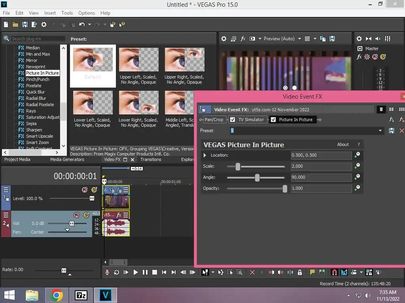Save the Picture In Picture preset

pos(392,131)
